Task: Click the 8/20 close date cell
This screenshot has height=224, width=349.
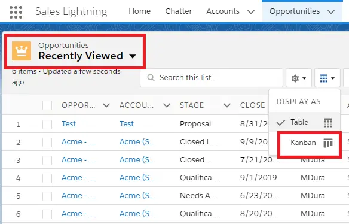Action: (259, 214)
